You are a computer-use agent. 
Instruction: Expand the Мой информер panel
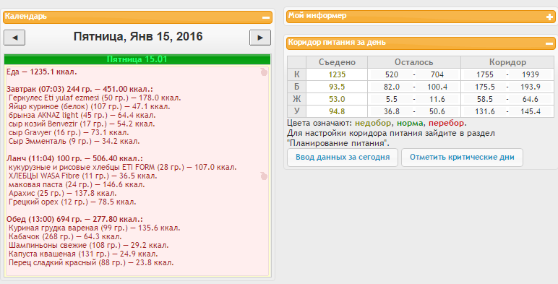click(x=550, y=17)
